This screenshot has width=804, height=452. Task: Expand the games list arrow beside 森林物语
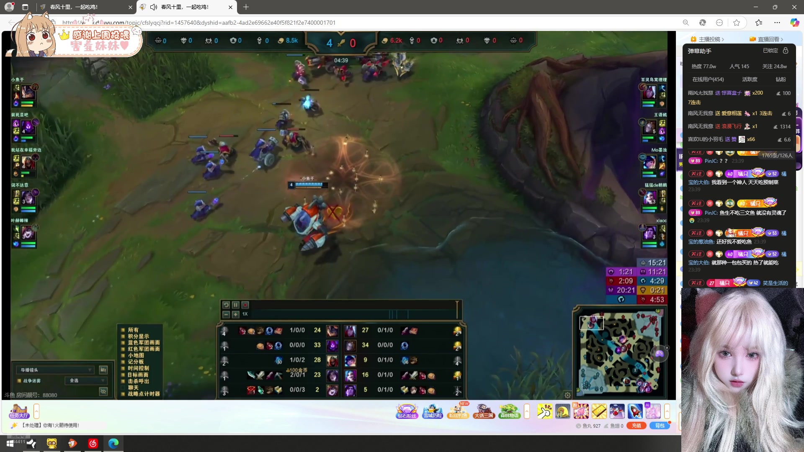click(x=527, y=411)
